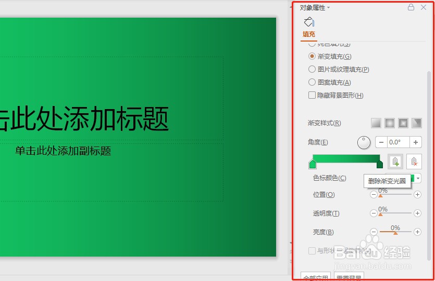Screen dimensions: 435x281
Task: Click the 全部应用 button
Action: pos(316,276)
